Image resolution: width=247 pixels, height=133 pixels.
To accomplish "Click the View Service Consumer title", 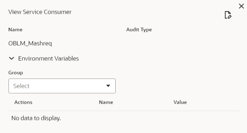I will coord(40,12).
